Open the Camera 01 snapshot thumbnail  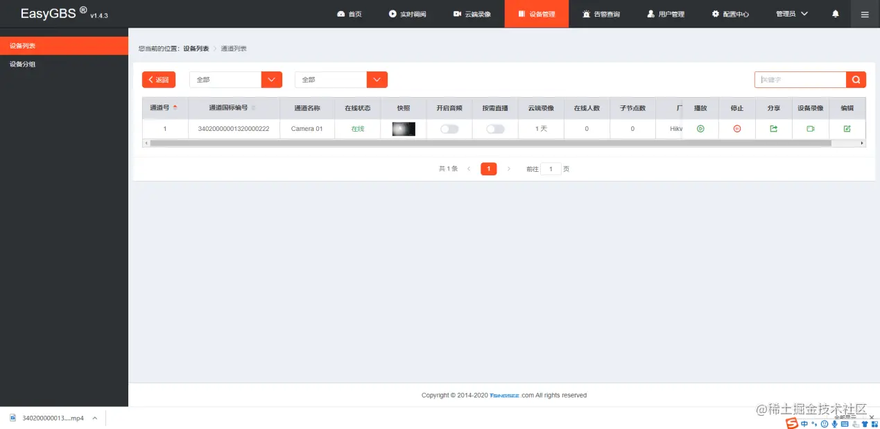[x=404, y=129]
